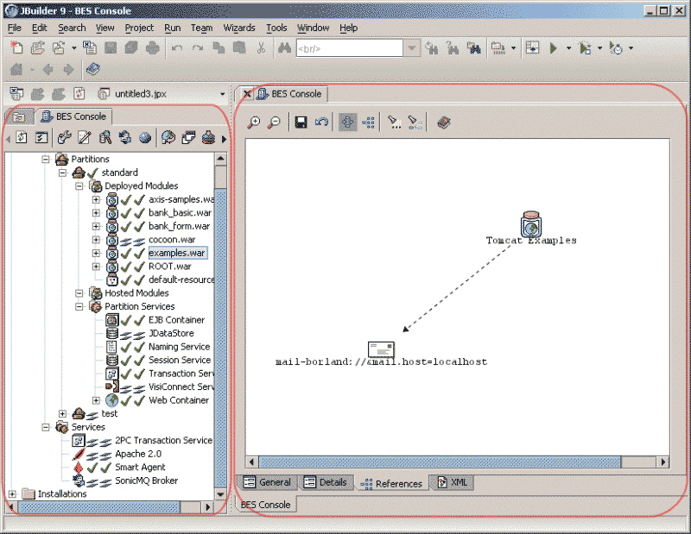Screen dimensions: 691x534
Task: Save the diagram with the floppy disk icon
Action: click(x=301, y=123)
